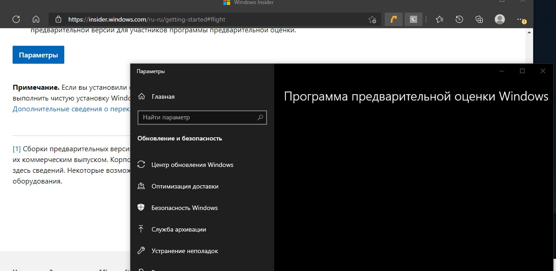Close the Параметры window
The width and height of the screenshot is (556, 271).
543,71
